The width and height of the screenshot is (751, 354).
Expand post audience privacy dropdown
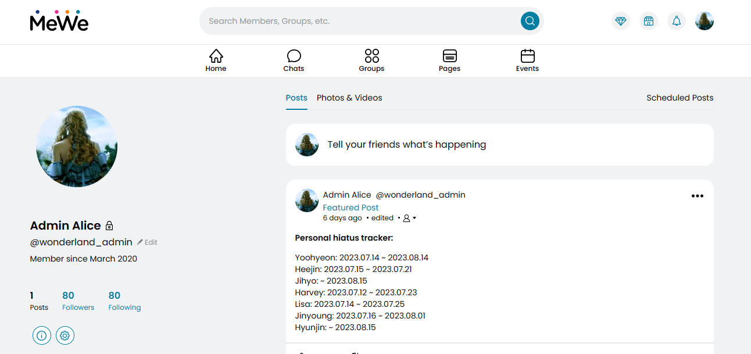point(410,218)
